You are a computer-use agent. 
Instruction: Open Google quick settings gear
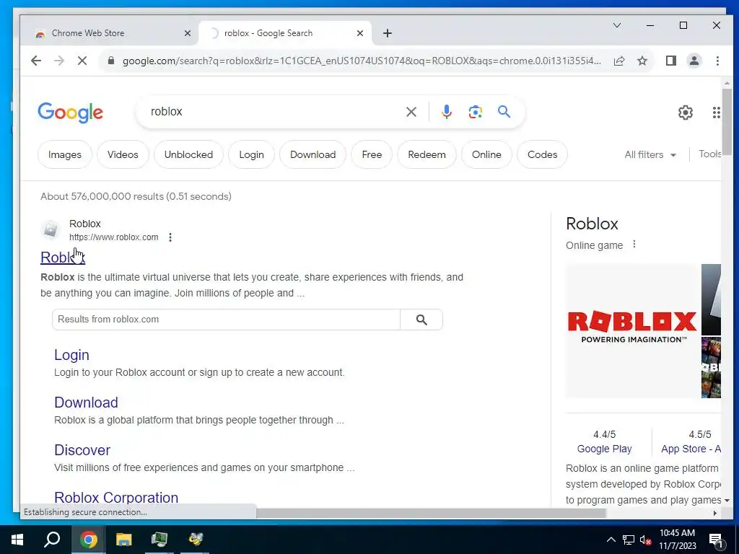click(x=686, y=113)
